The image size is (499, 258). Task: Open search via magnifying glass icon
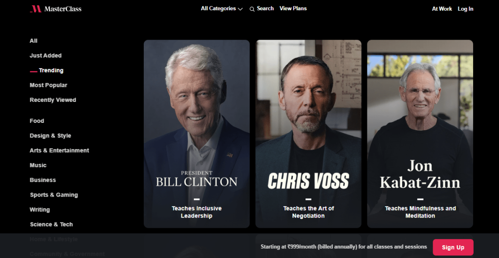(x=252, y=9)
